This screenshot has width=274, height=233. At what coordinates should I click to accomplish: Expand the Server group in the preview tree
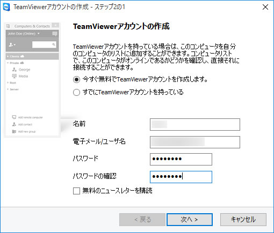(8, 89)
